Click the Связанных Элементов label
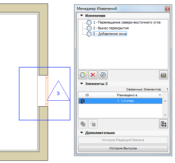The image size is (175, 163). 144,89
